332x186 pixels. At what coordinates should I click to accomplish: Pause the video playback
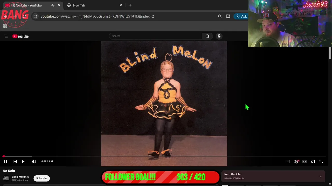tap(5, 161)
